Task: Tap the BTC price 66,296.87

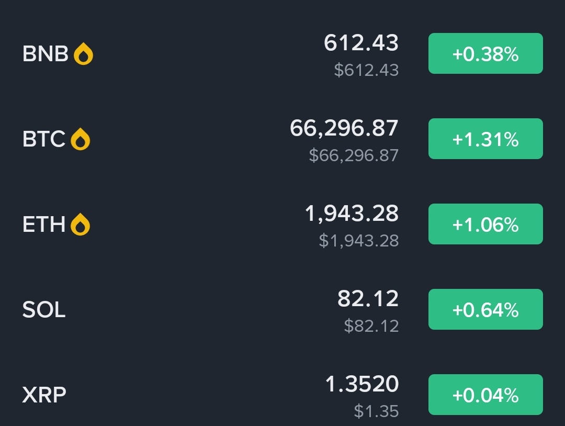Action: click(344, 128)
